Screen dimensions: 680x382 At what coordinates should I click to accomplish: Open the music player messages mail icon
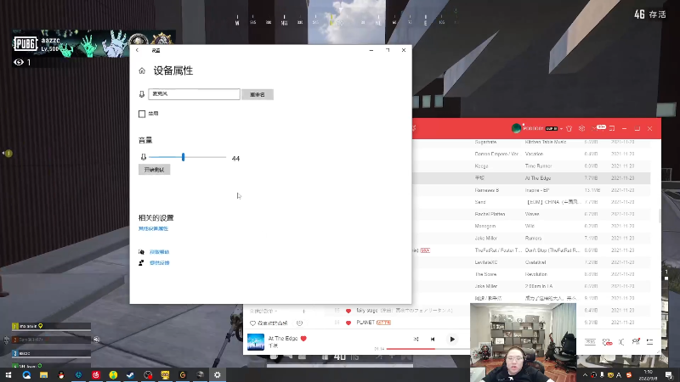click(594, 129)
